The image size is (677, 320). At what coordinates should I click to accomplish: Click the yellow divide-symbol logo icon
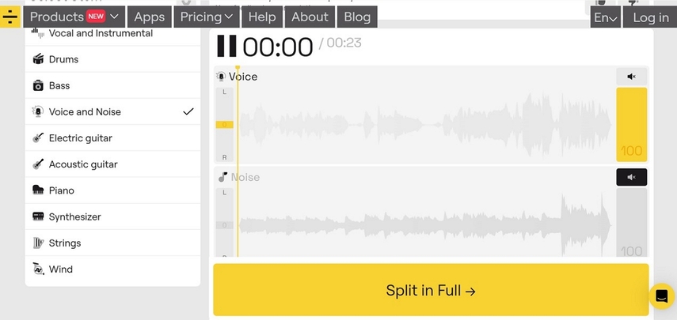10,17
